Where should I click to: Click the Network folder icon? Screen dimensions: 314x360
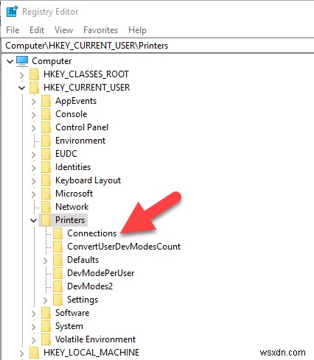point(46,207)
